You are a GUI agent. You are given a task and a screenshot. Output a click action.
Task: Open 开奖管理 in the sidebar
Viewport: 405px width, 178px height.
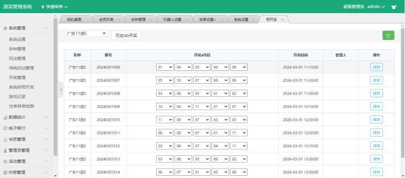(x=17, y=78)
